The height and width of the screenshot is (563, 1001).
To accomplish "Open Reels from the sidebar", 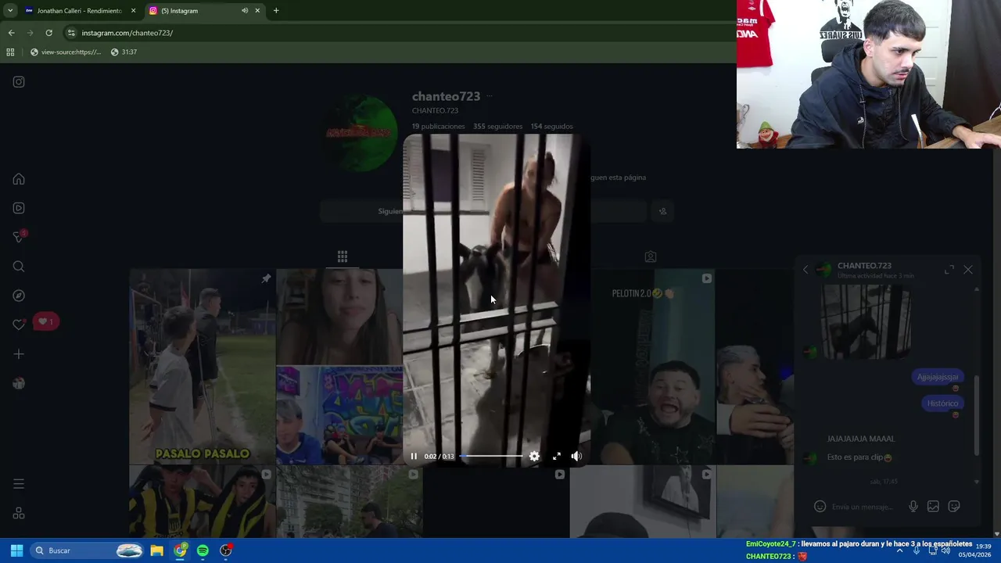I will [19, 208].
